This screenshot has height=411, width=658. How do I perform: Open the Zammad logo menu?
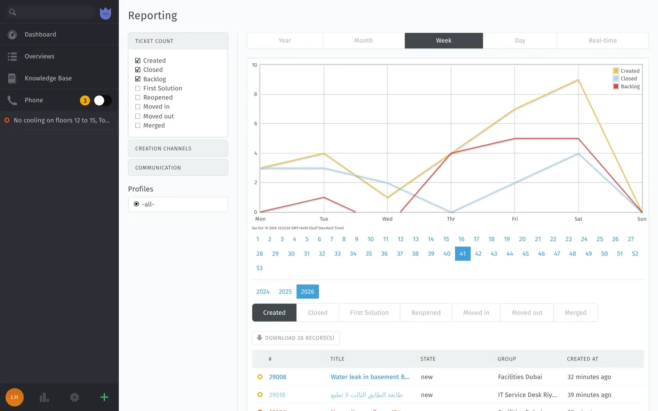tap(106, 13)
